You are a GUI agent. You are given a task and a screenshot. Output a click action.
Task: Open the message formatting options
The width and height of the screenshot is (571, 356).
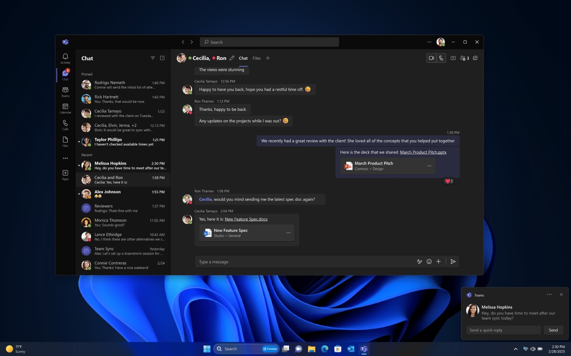tap(419, 262)
